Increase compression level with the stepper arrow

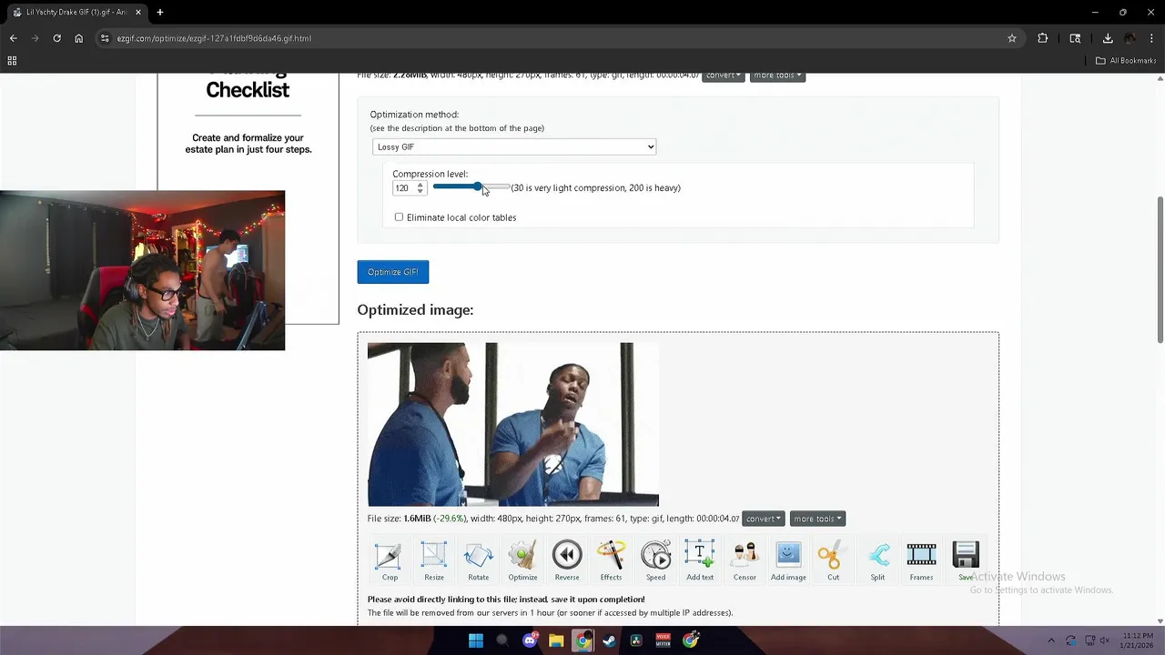420,185
